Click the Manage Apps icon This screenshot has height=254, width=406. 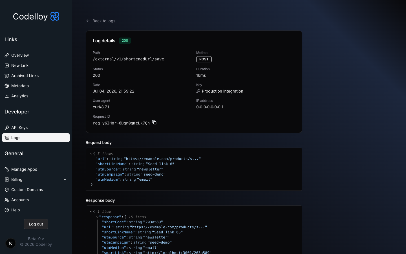[x=7, y=169]
